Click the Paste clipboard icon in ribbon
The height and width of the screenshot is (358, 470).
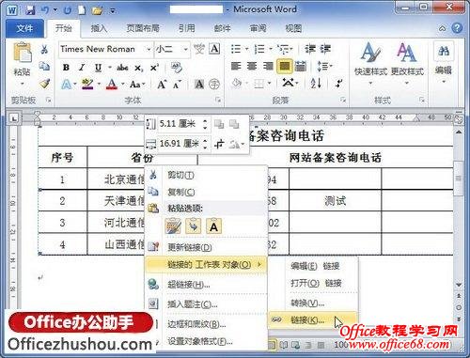(x=22, y=52)
